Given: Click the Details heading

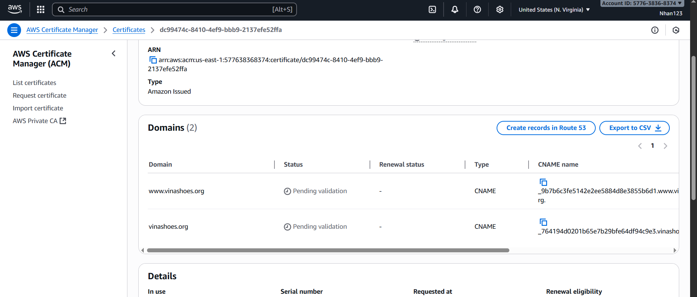Looking at the screenshot, I should 162,276.
